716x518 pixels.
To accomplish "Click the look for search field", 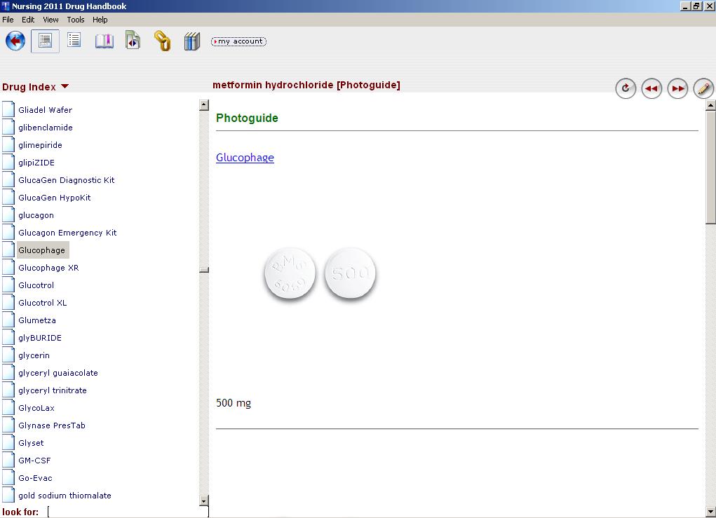I will (x=126, y=512).
